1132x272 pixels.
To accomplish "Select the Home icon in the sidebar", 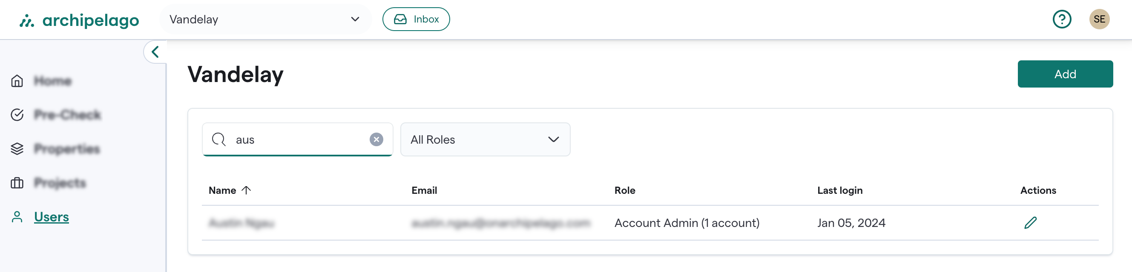I will click(17, 81).
